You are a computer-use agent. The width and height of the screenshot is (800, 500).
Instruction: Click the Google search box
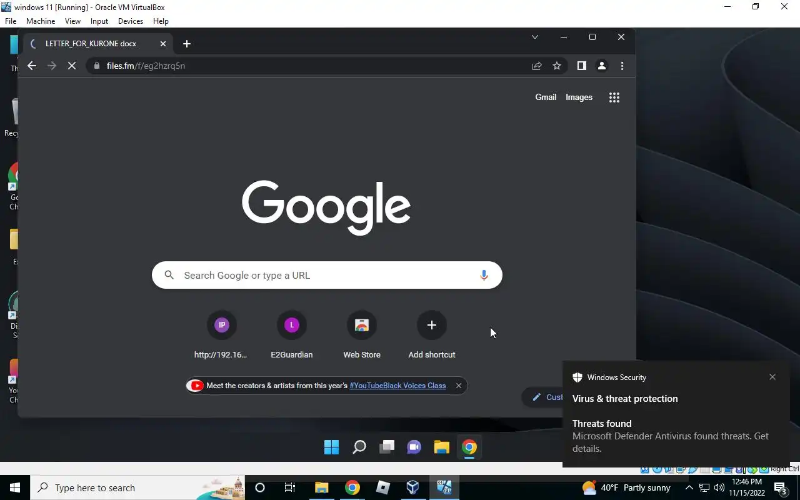[x=327, y=275]
